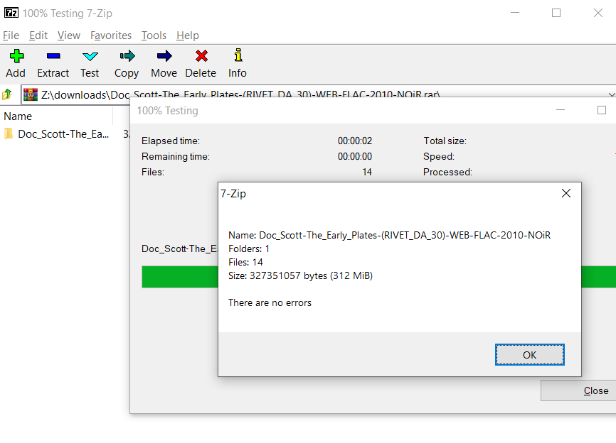This screenshot has width=616, height=443.
Task: Open the View menu
Action: pyautogui.click(x=69, y=35)
